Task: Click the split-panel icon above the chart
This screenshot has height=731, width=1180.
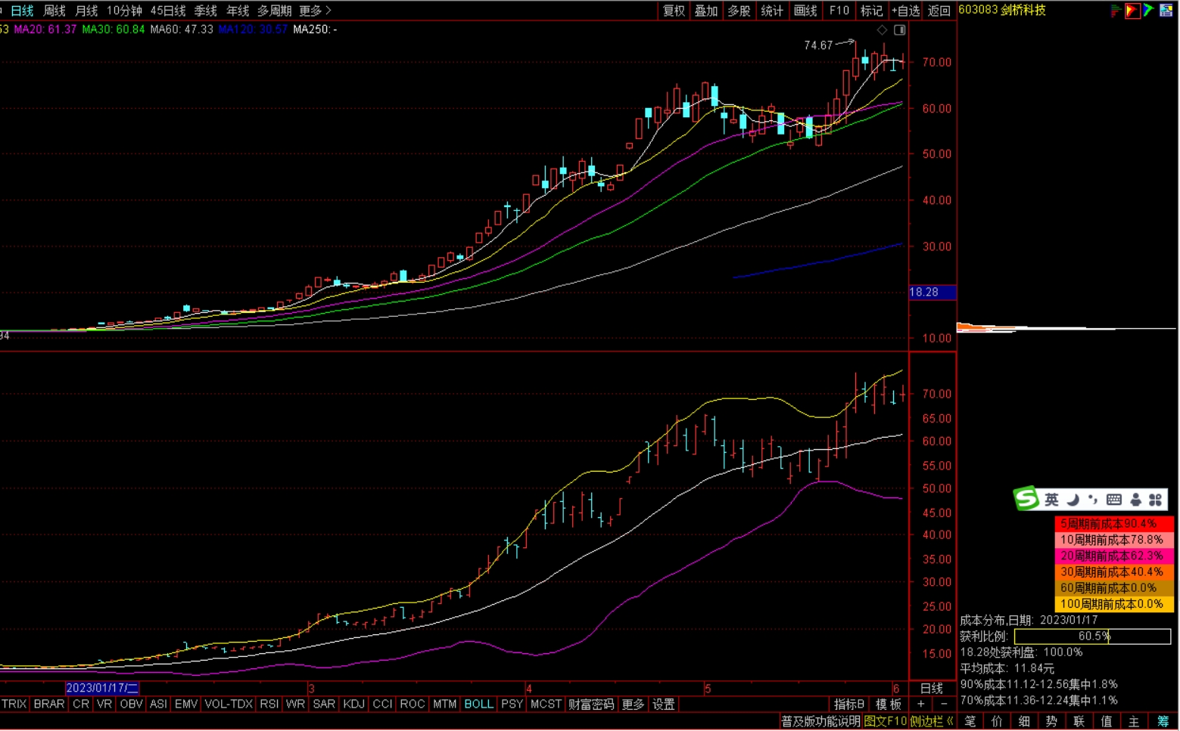Action: tap(899, 30)
